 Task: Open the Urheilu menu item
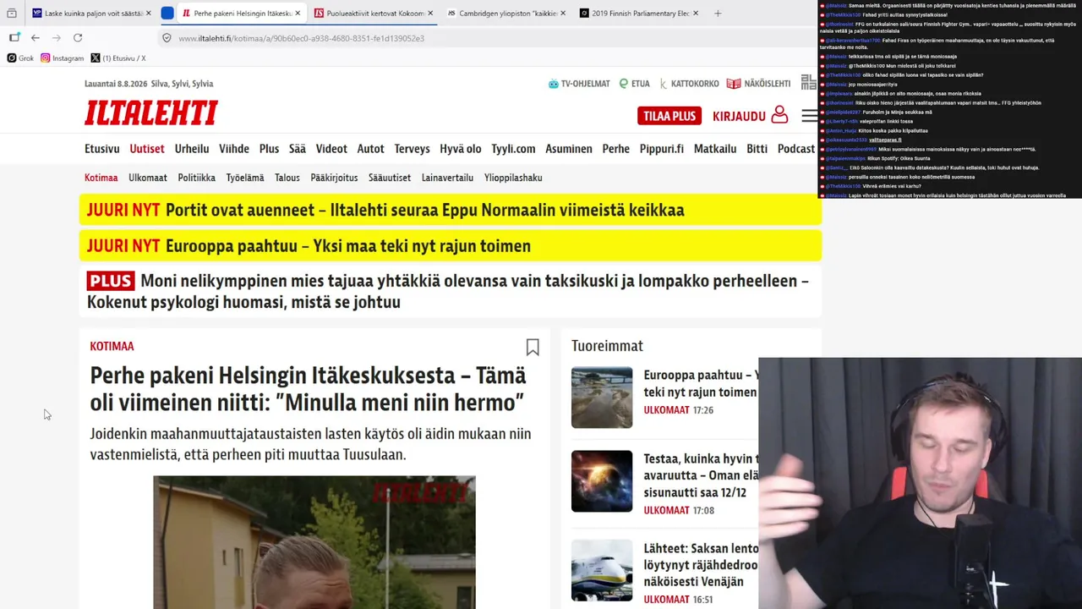(192, 149)
